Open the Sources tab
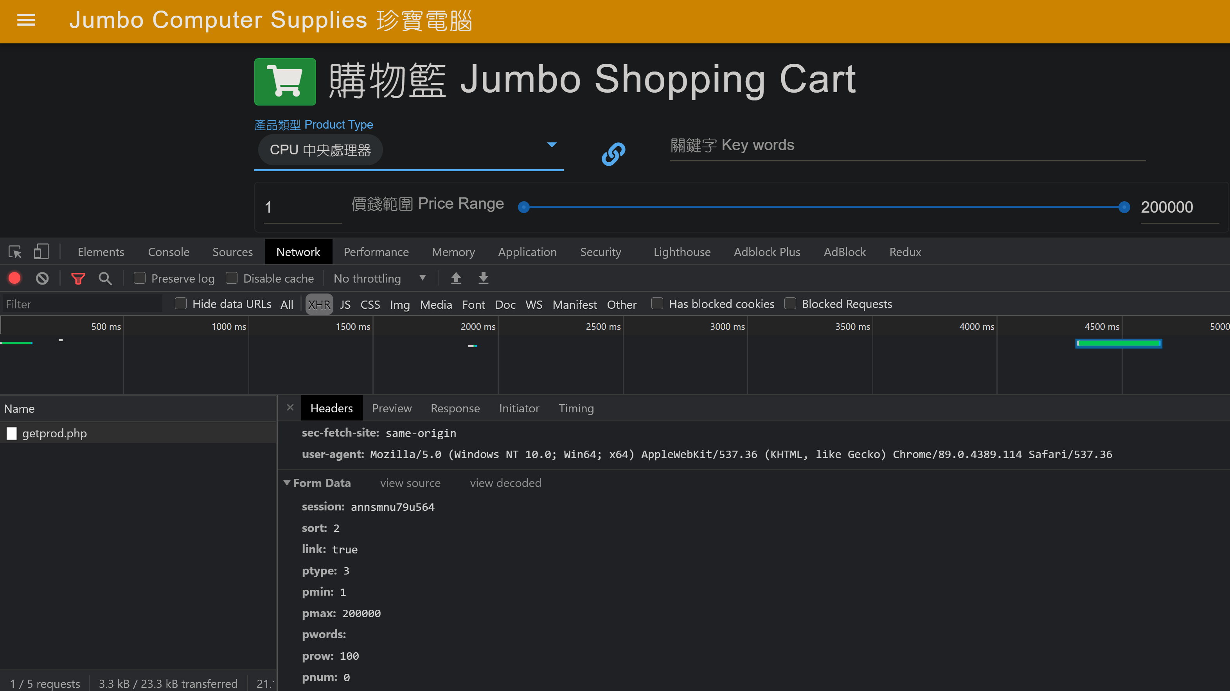The width and height of the screenshot is (1230, 691). point(232,252)
